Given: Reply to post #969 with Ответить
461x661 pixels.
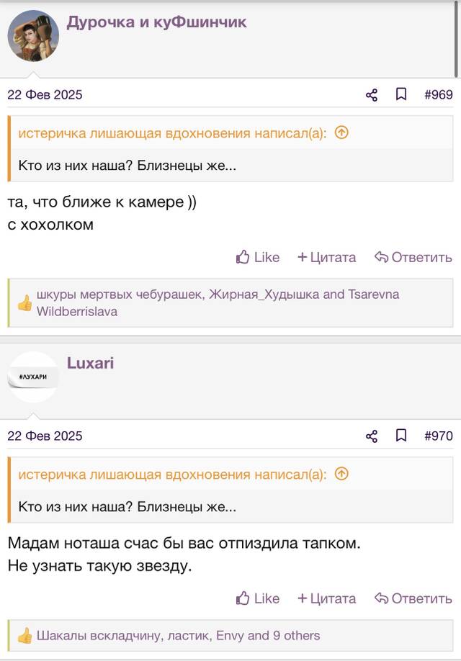Looking at the screenshot, I should (413, 257).
